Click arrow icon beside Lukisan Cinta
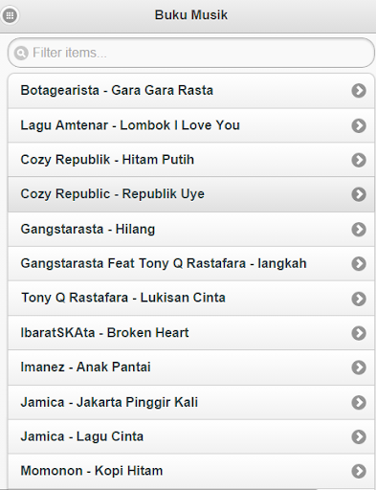Screen dimensions: 376x490 (359, 299)
